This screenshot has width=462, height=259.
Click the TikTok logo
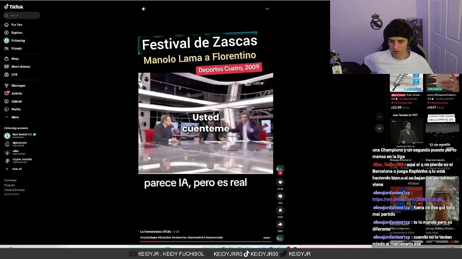click(14, 7)
